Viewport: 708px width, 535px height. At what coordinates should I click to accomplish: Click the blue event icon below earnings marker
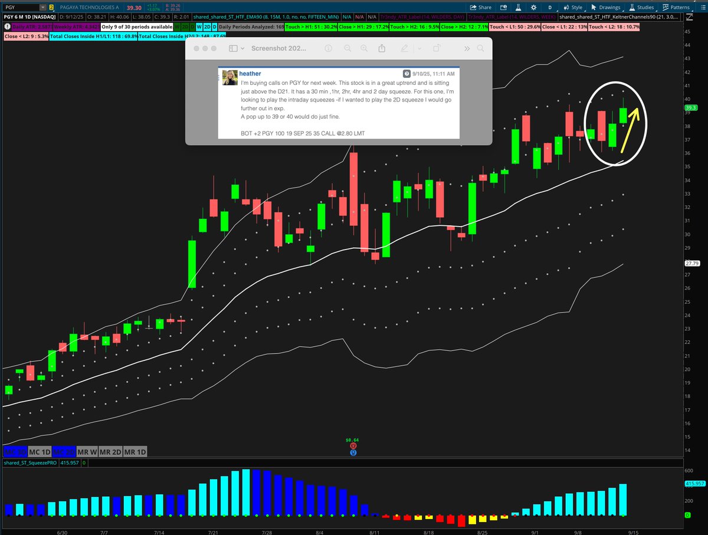click(352, 452)
